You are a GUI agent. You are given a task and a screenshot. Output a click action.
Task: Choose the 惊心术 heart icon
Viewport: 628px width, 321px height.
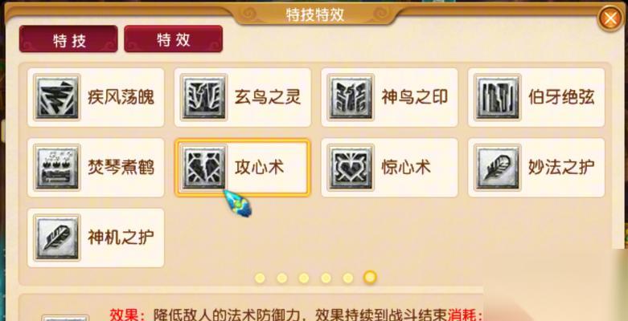coord(351,168)
